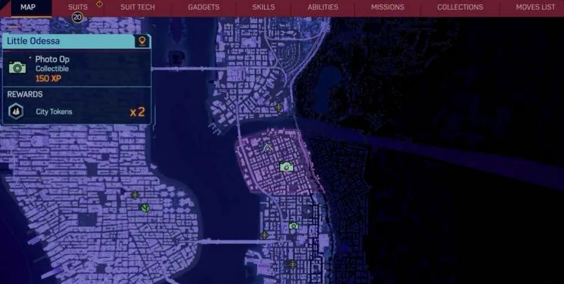The image size is (564, 284).
Task: Click the player arrow marker in Little Odessa
Action: tap(267, 148)
